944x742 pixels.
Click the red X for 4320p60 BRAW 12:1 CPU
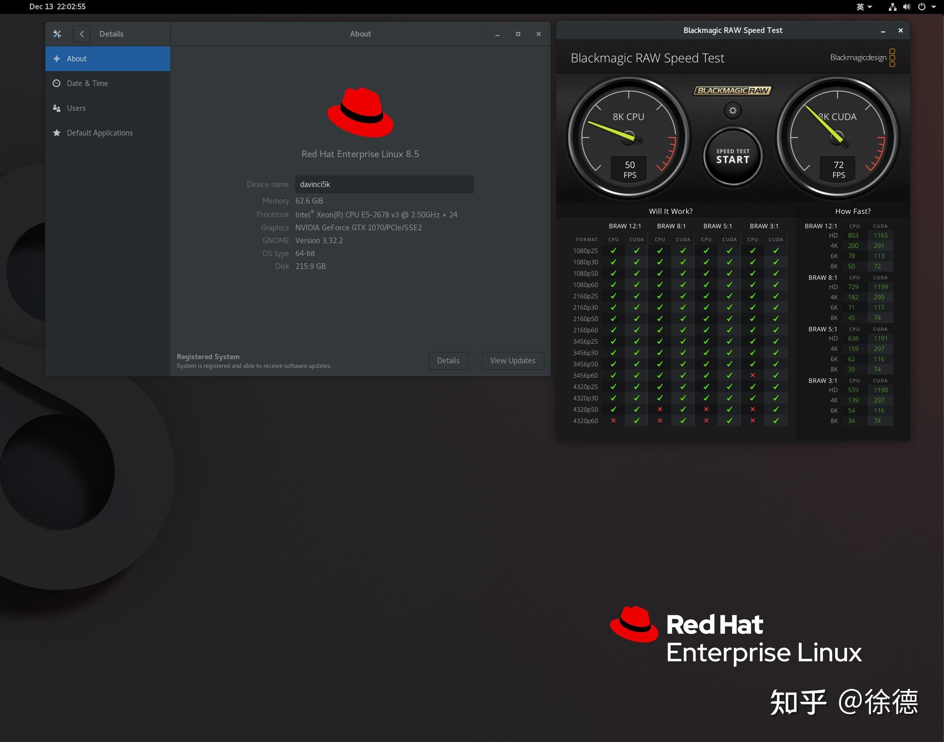point(614,421)
